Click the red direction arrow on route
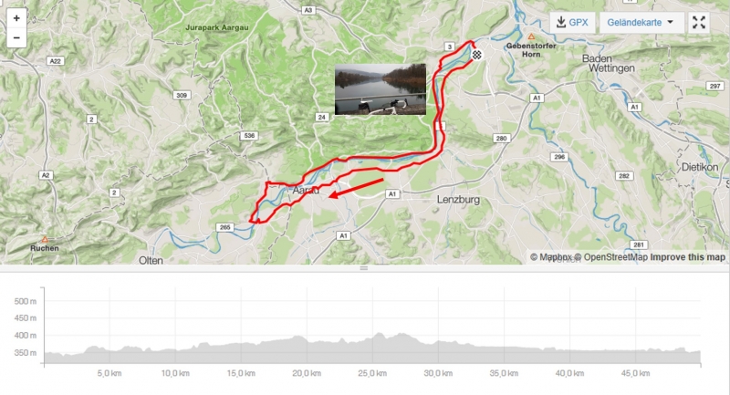730x395 pixels. (356, 188)
